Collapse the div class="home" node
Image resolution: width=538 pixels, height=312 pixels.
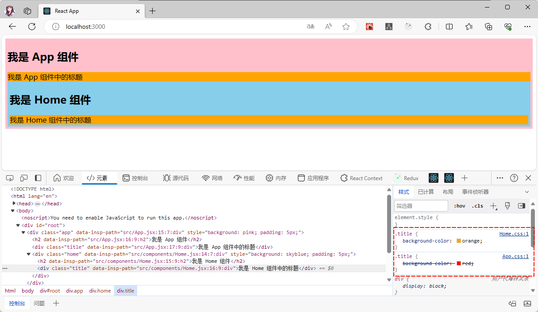click(29, 254)
